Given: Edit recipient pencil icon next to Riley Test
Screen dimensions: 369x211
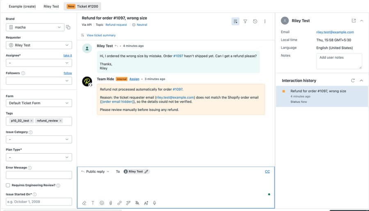Looking at the screenshot, I should coord(146,172).
